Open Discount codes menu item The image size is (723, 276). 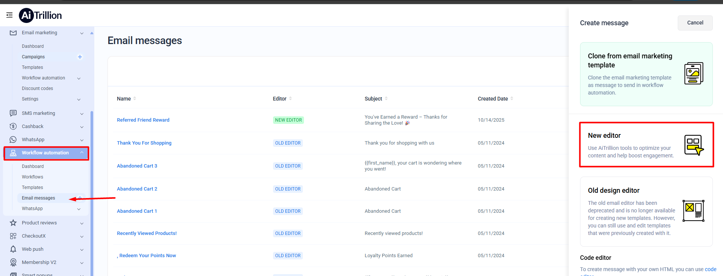coord(37,88)
